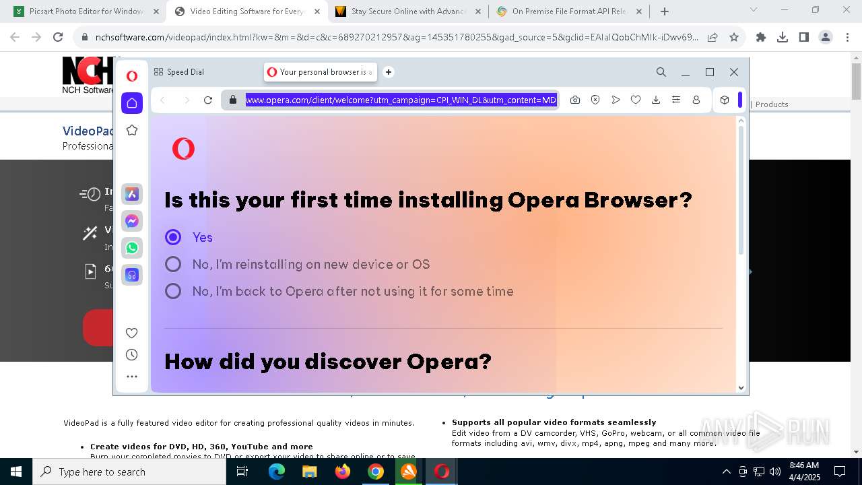Open Facebook Messenger in Opera sidebar
Image resolution: width=862 pixels, height=485 pixels.
(x=132, y=221)
